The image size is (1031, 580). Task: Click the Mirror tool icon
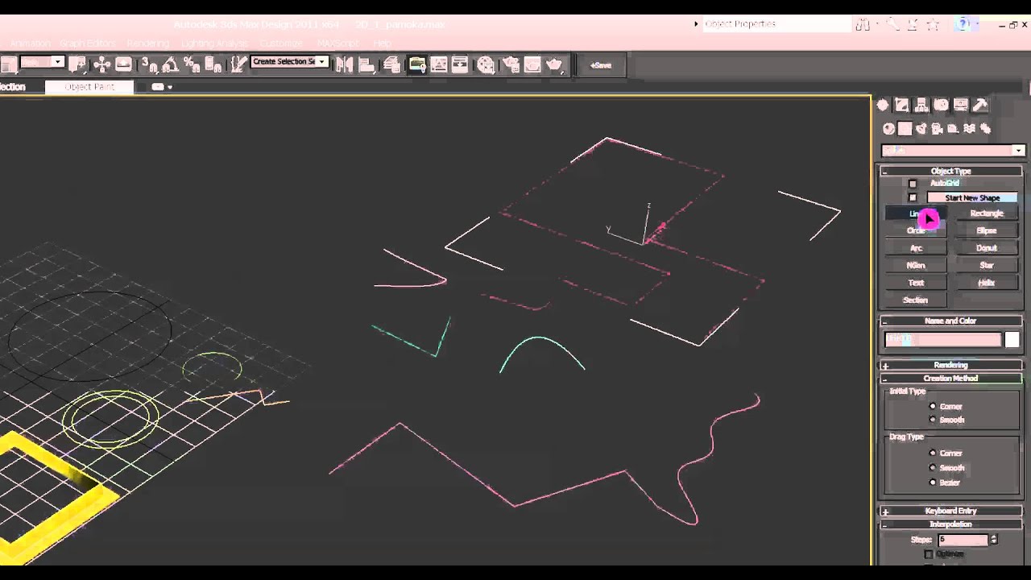coord(345,65)
